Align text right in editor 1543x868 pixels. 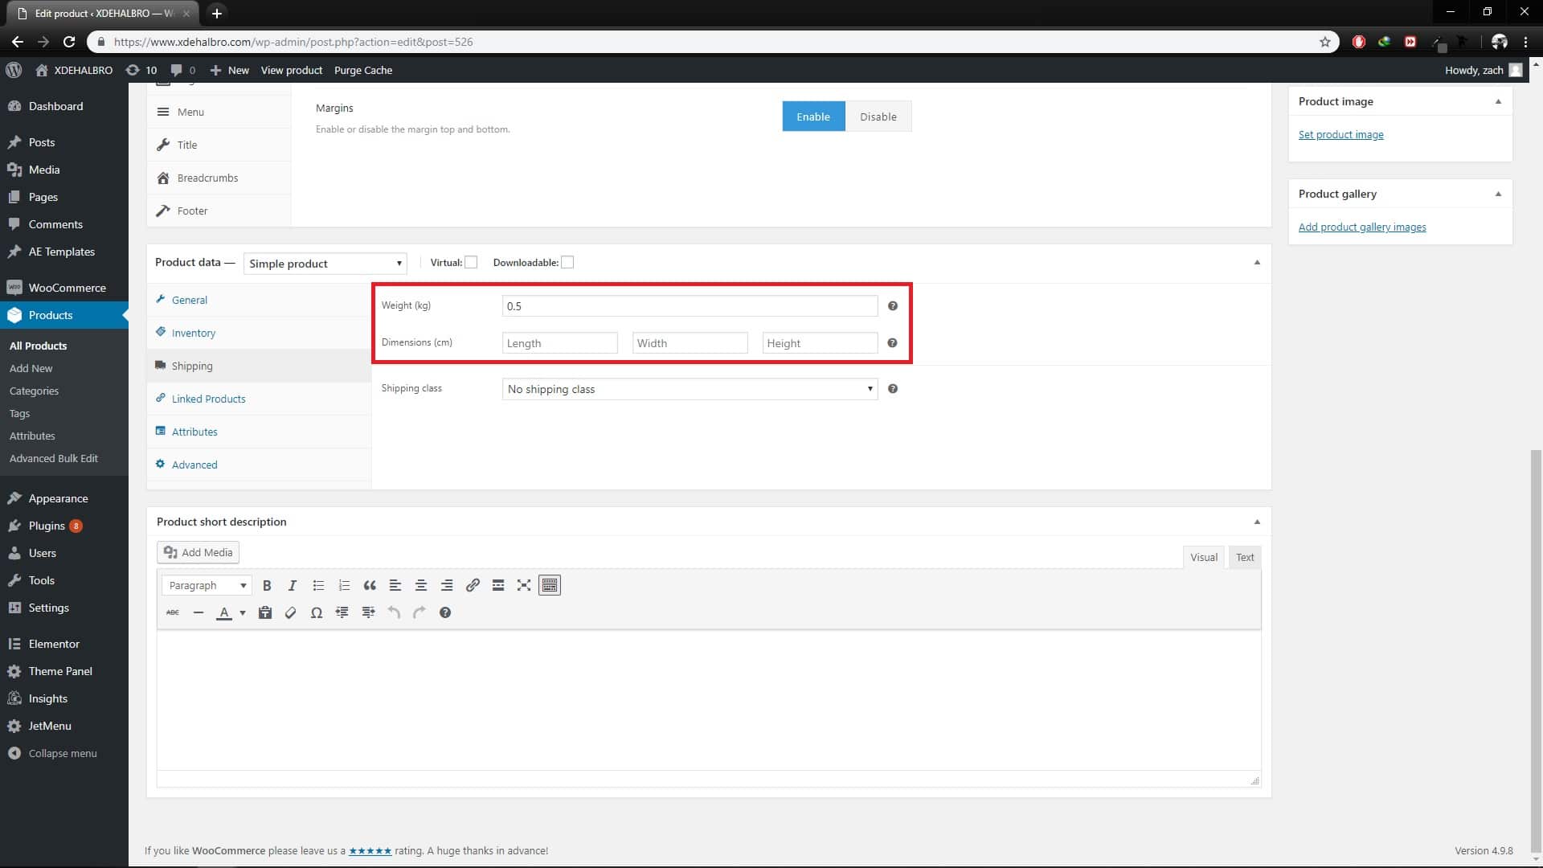click(x=447, y=585)
